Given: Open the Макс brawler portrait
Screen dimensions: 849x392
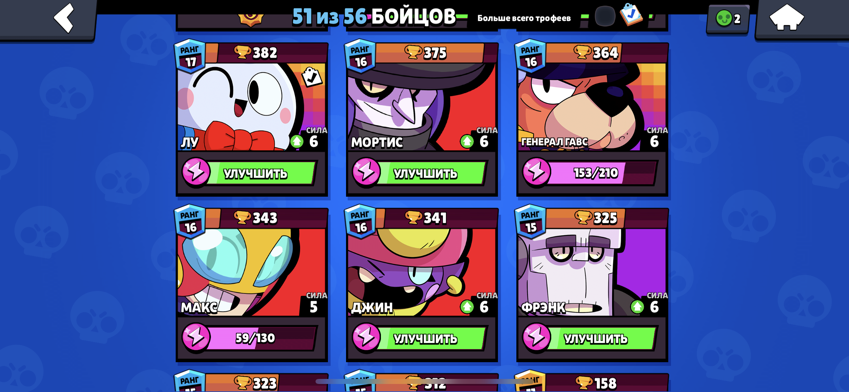Looking at the screenshot, I should point(251,272).
